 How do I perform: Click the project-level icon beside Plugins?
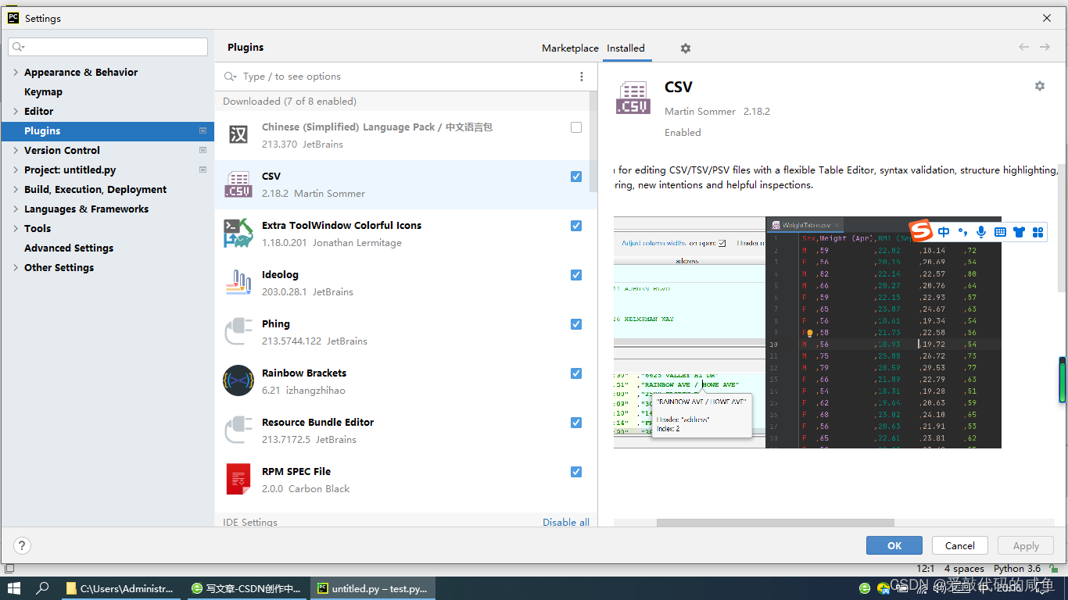tap(203, 130)
